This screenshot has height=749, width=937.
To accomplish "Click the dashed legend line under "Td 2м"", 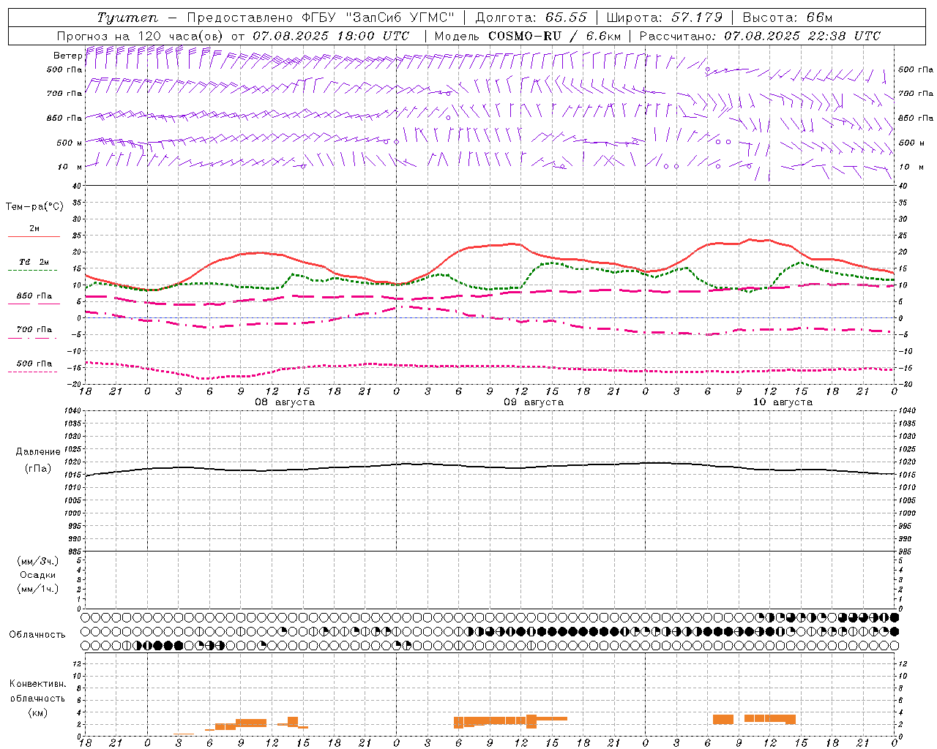I will 32,271.
